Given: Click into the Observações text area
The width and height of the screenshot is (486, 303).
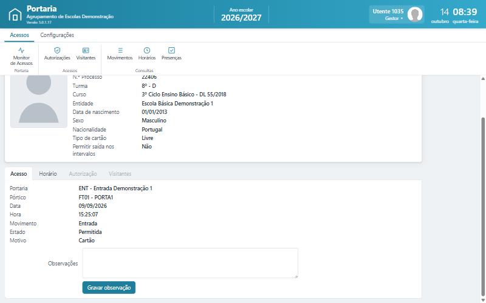Looking at the screenshot, I should point(190,263).
